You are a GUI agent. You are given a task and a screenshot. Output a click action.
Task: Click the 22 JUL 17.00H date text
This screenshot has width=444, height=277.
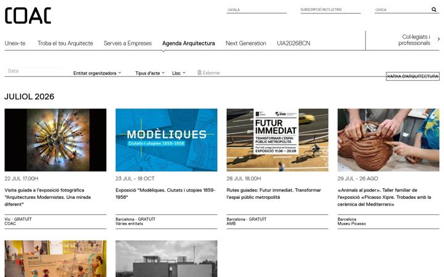tap(21, 179)
